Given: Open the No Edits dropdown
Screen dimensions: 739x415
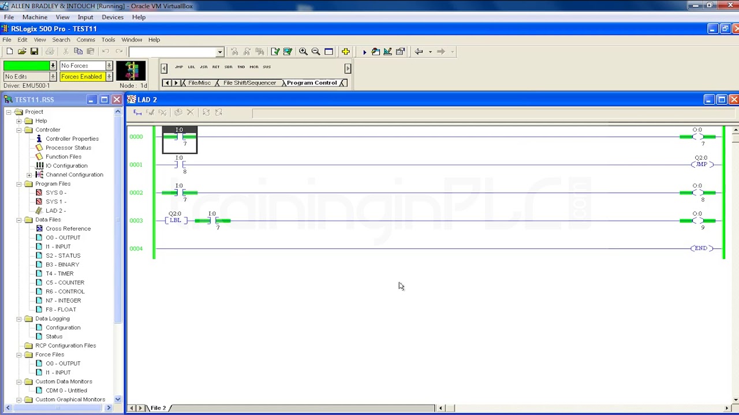Looking at the screenshot, I should [53, 77].
